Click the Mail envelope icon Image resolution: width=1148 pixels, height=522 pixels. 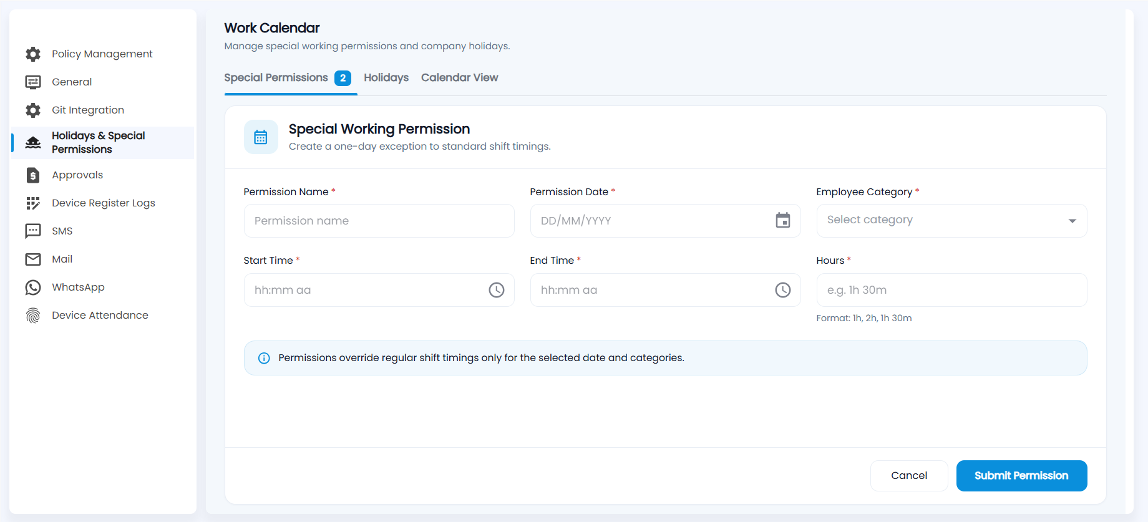33,259
